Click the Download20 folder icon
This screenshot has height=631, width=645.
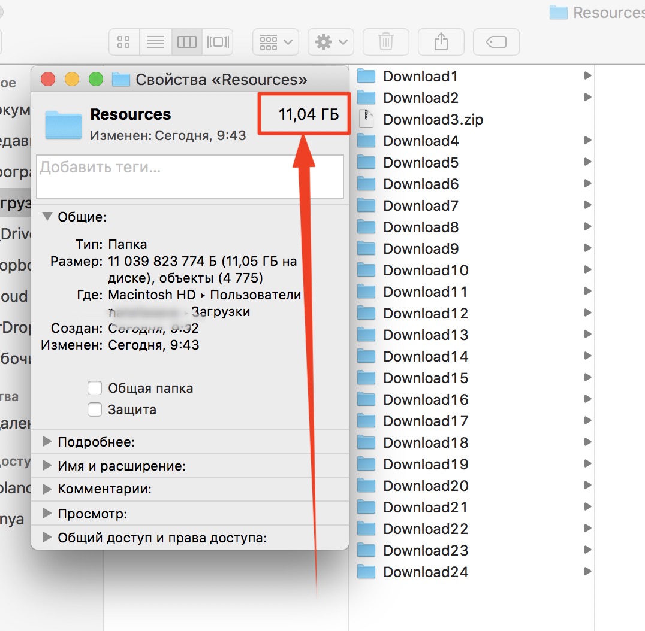tap(366, 486)
